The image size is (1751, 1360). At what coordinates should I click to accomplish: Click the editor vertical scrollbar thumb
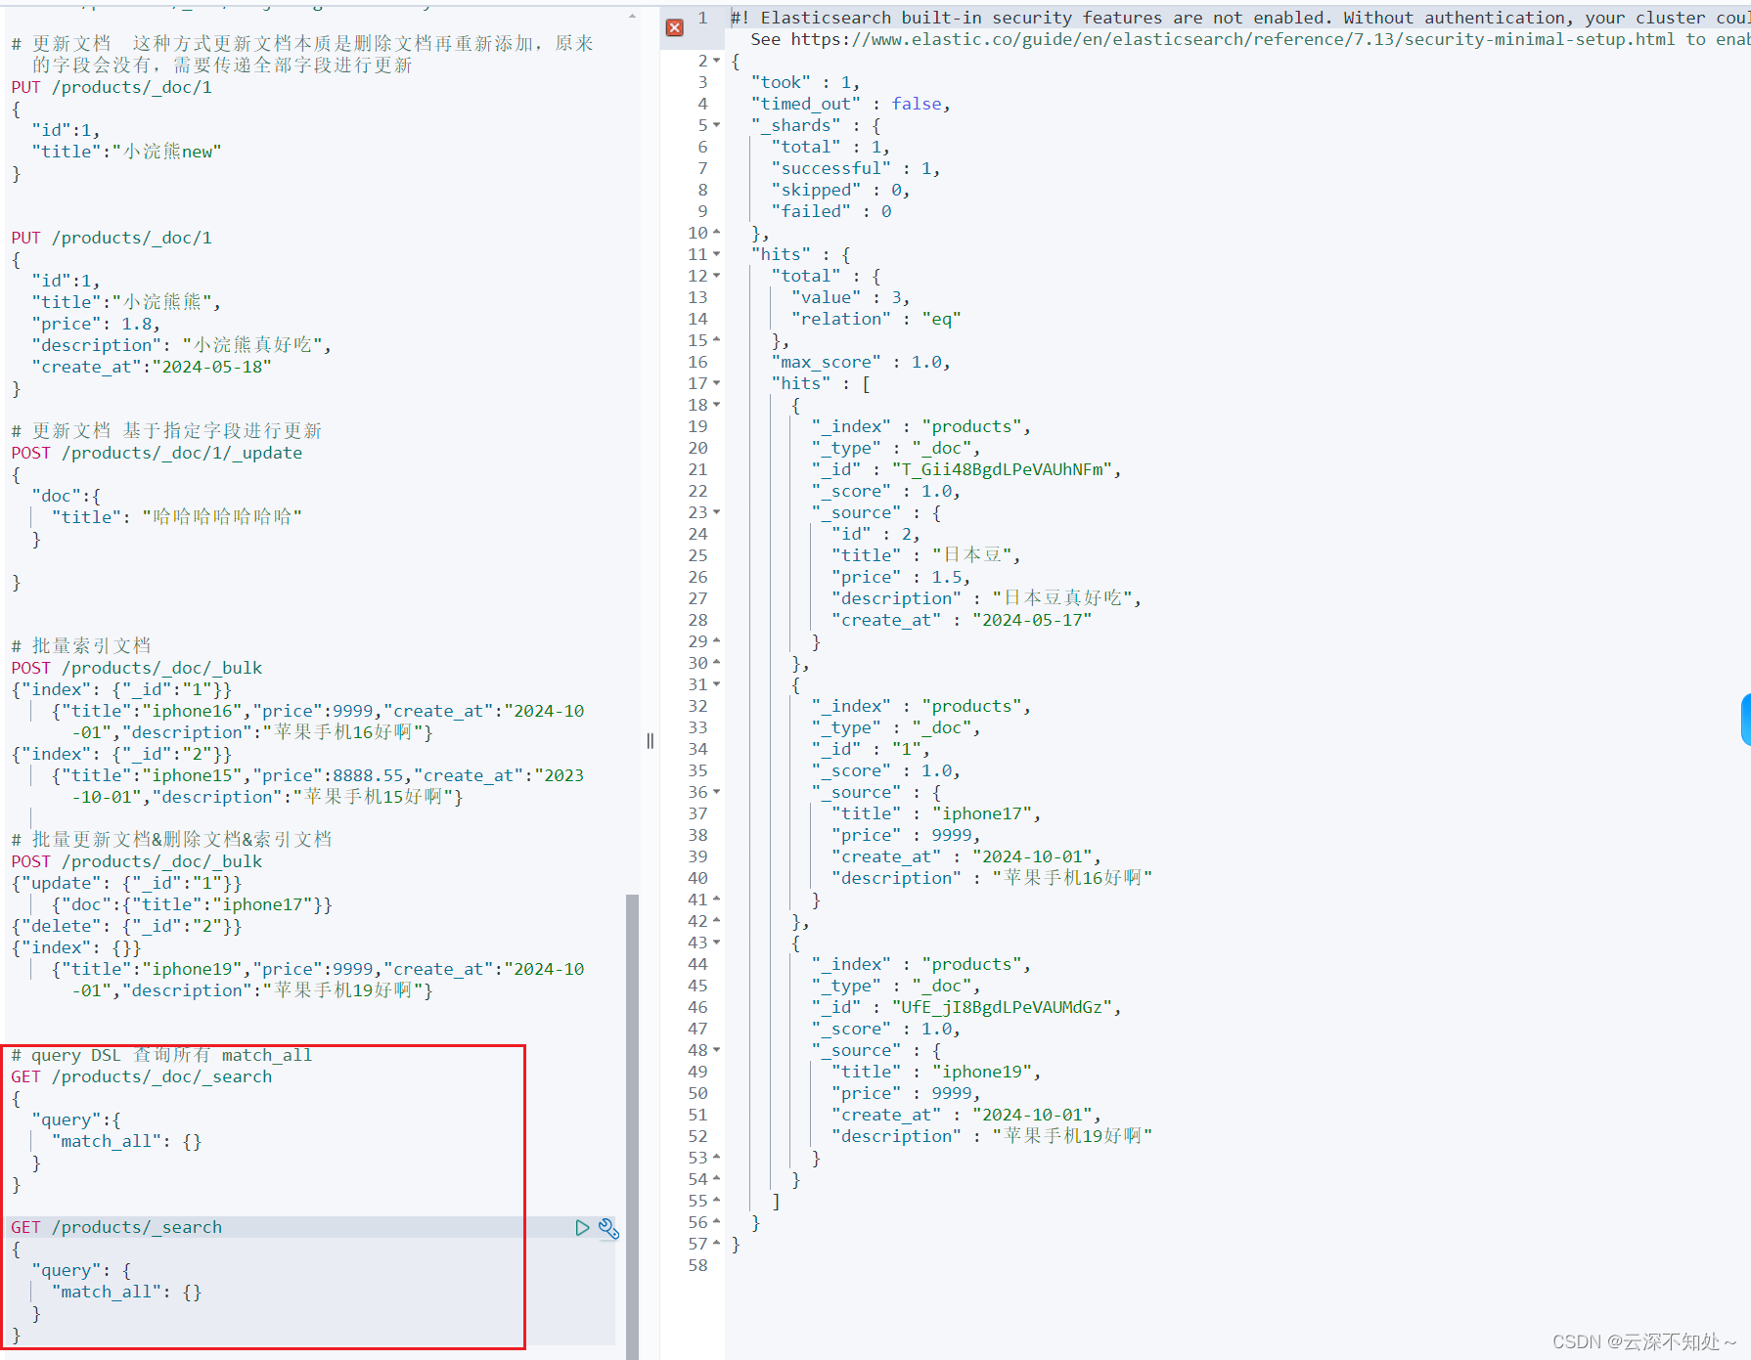point(632,1124)
